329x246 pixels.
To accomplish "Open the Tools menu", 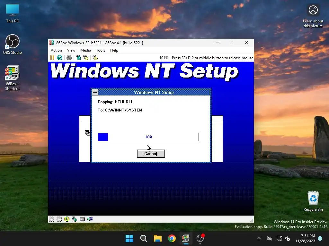I will click(x=101, y=50).
